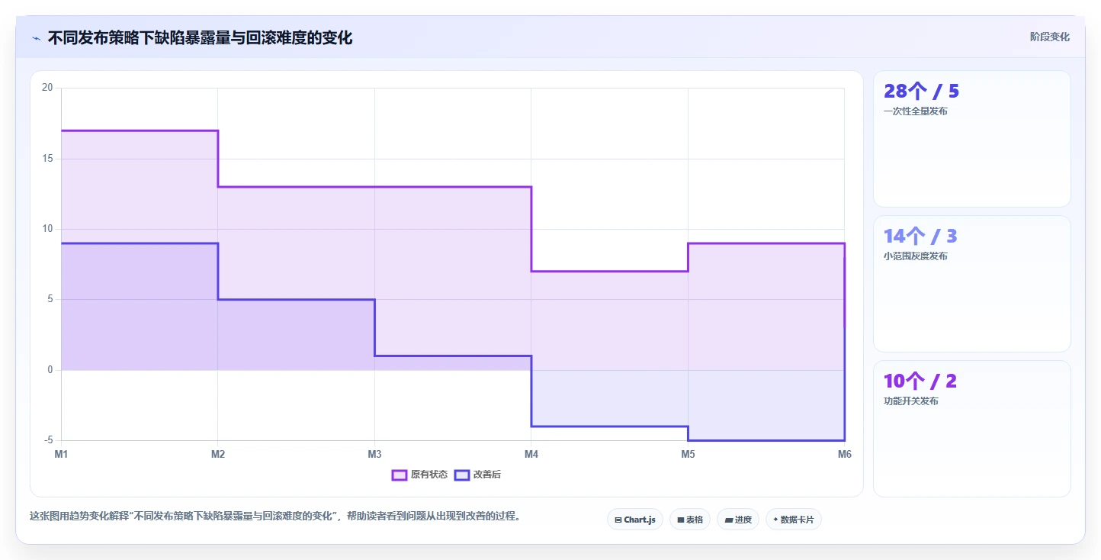Click the y-axis value -5
Image resolution: width=1101 pixels, height=560 pixels.
(x=49, y=440)
